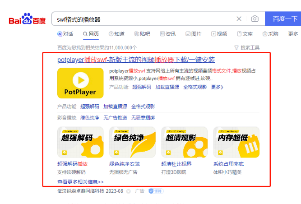Open camera image search icon
This screenshot has height=204, width=301.
pyautogui.click(x=255, y=19)
